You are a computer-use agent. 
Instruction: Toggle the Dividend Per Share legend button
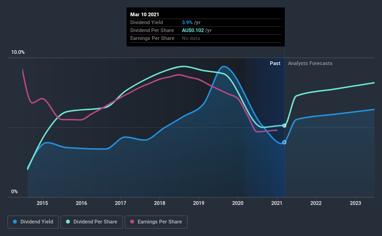92,222
